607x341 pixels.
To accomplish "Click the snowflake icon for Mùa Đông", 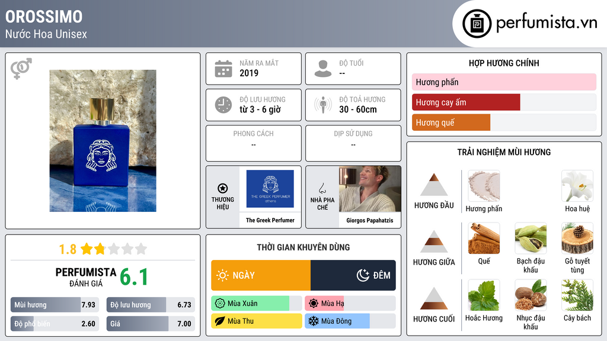I will tap(314, 321).
